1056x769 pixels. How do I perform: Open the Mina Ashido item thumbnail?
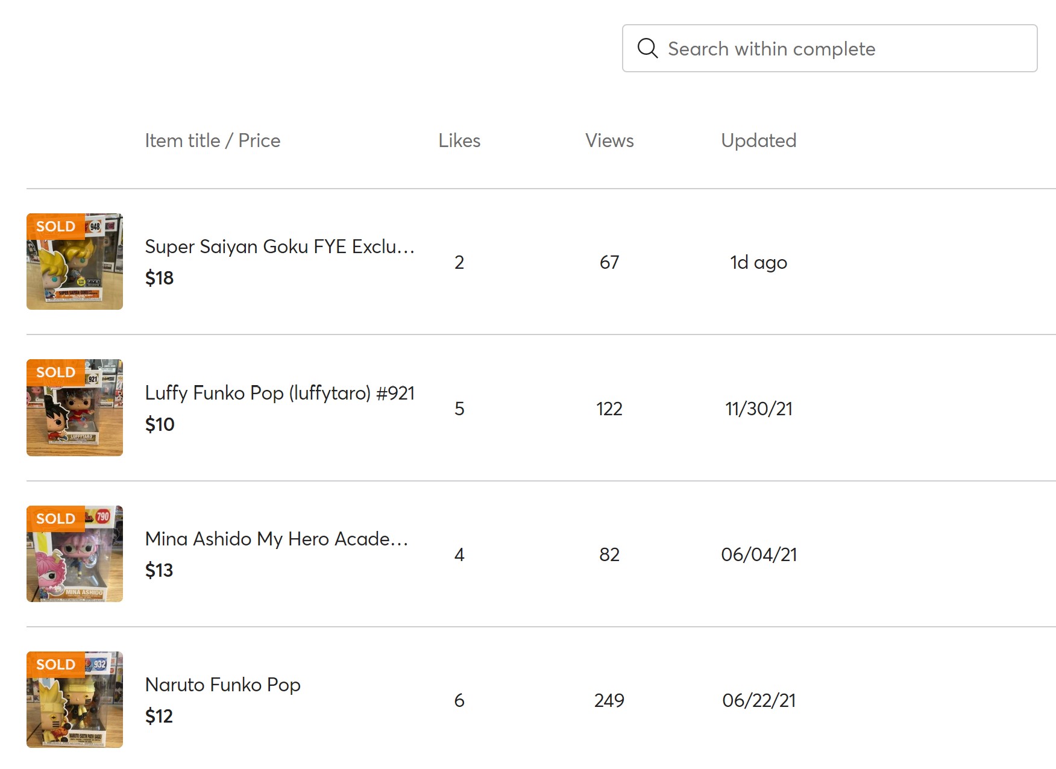[74, 554]
